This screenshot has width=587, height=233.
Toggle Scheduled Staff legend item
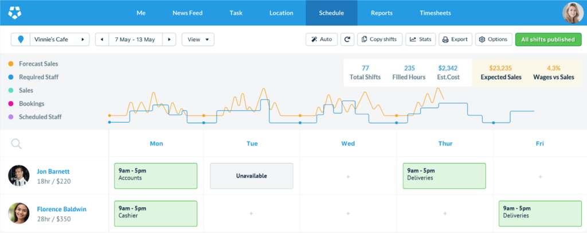35,116
